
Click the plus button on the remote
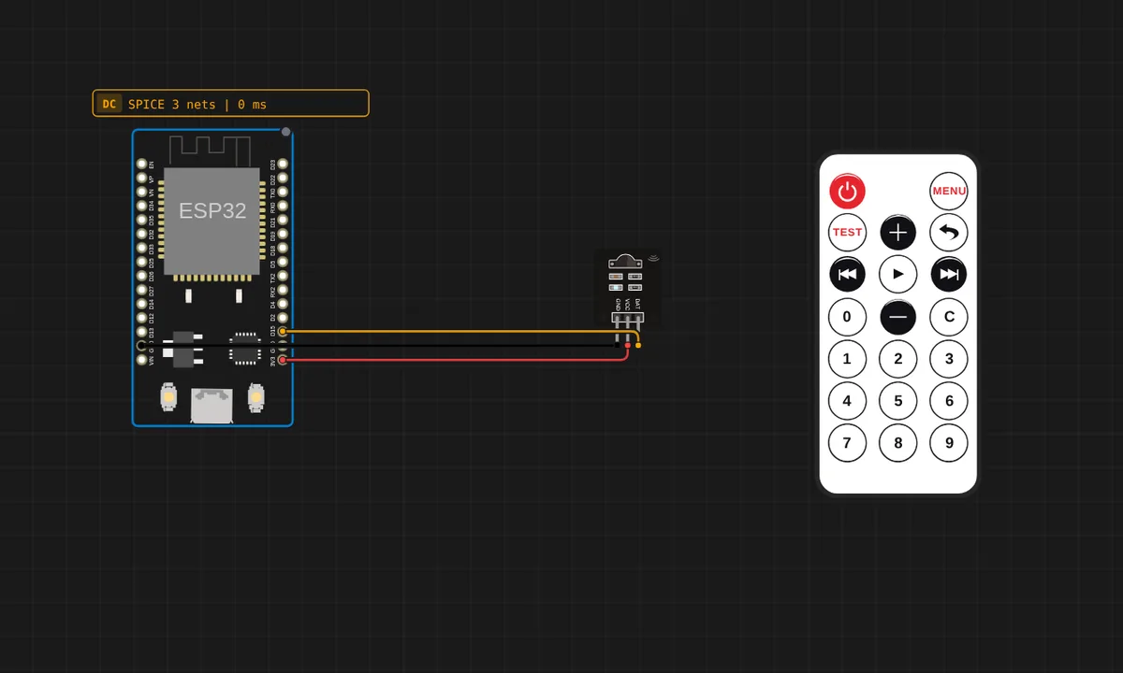tap(898, 233)
